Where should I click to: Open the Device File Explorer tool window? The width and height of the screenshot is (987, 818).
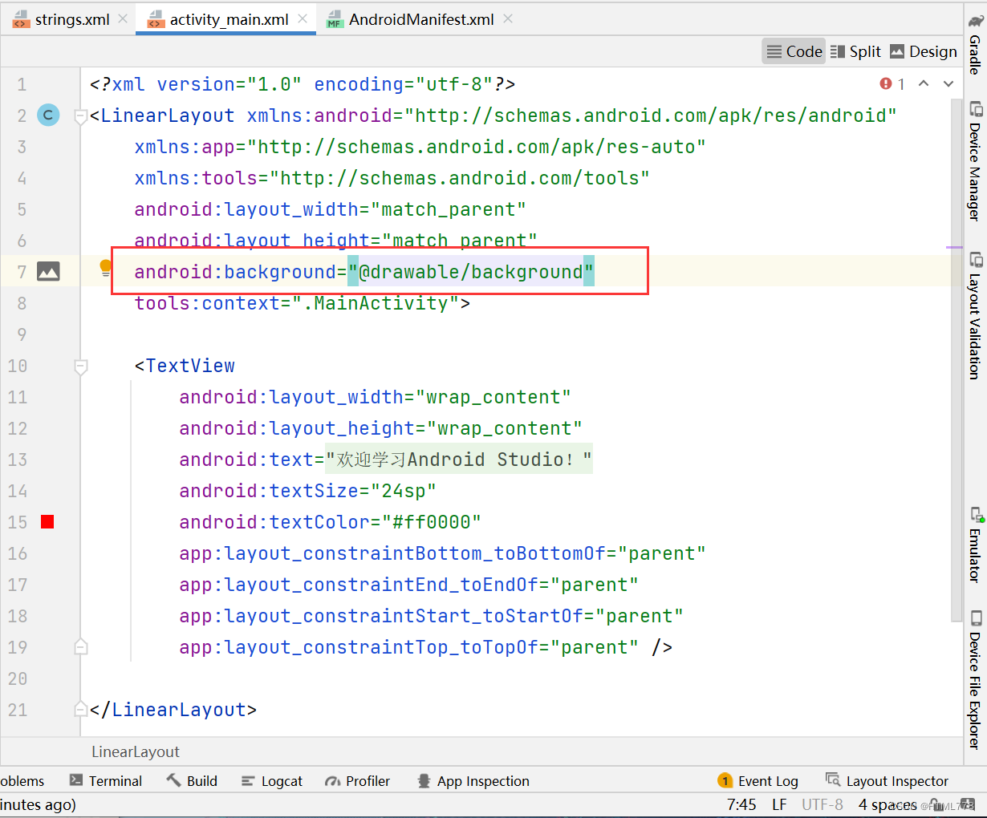[975, 680]
